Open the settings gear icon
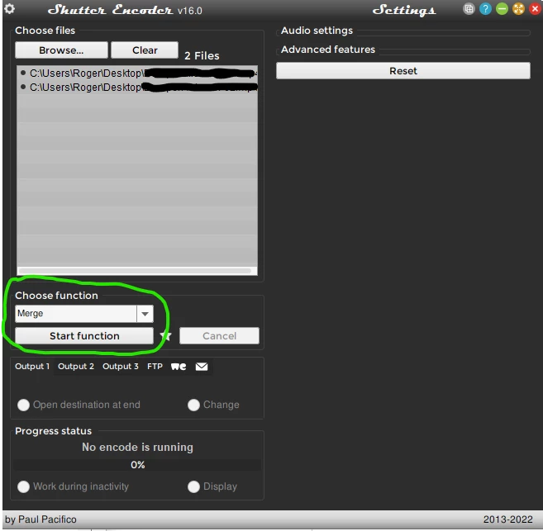 coord(9,8)
